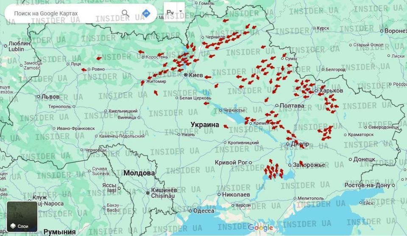The width and height of the screenshot is (407, 236).
Task: Select the Кишинёв capital marker
Action: coord(148,193)
